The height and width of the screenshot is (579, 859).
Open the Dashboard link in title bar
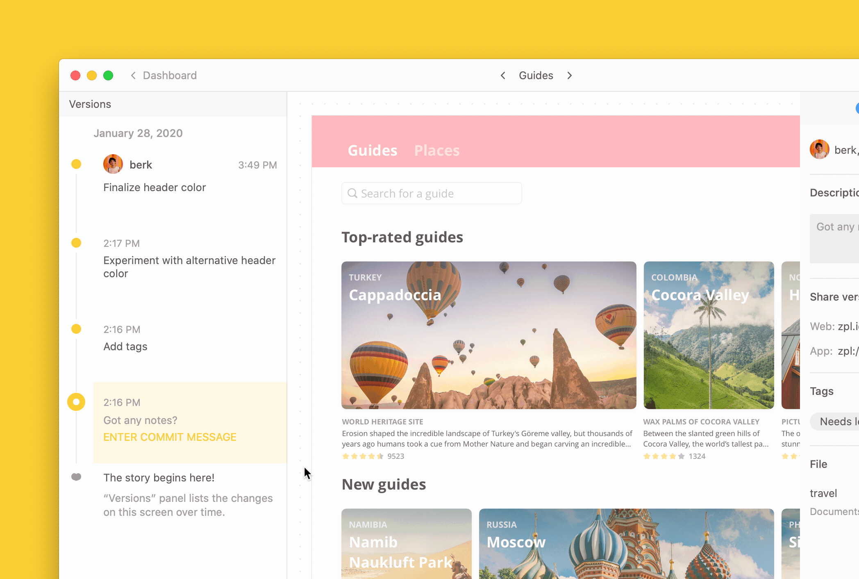170,75
